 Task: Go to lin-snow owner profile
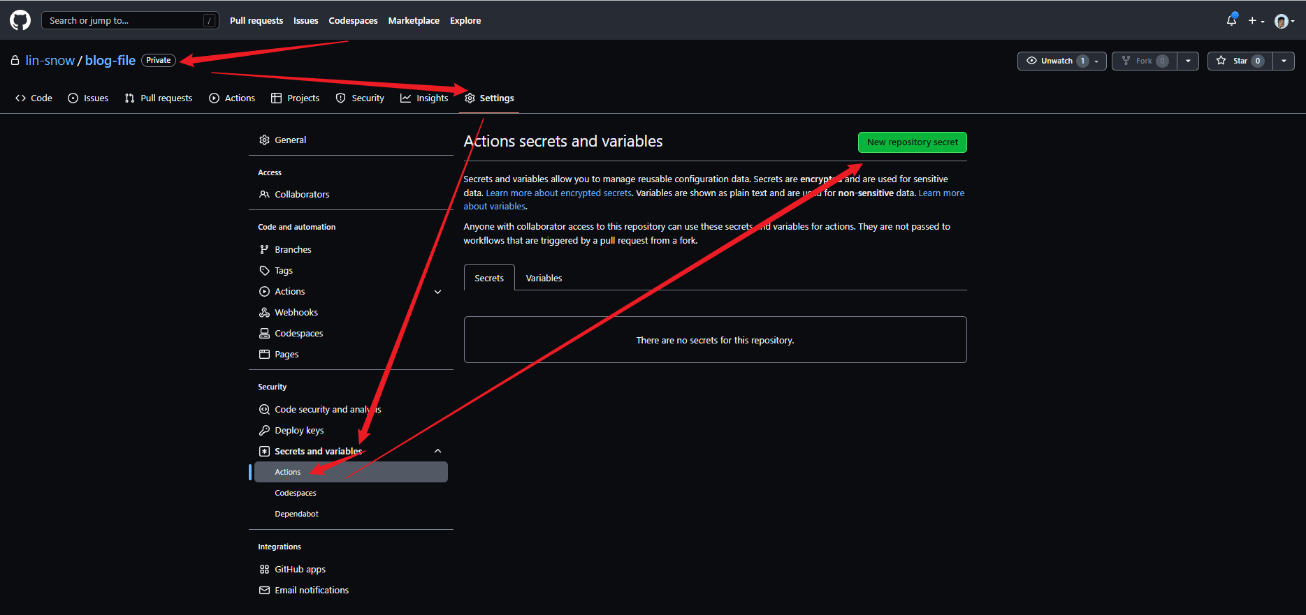coord(50,60)
